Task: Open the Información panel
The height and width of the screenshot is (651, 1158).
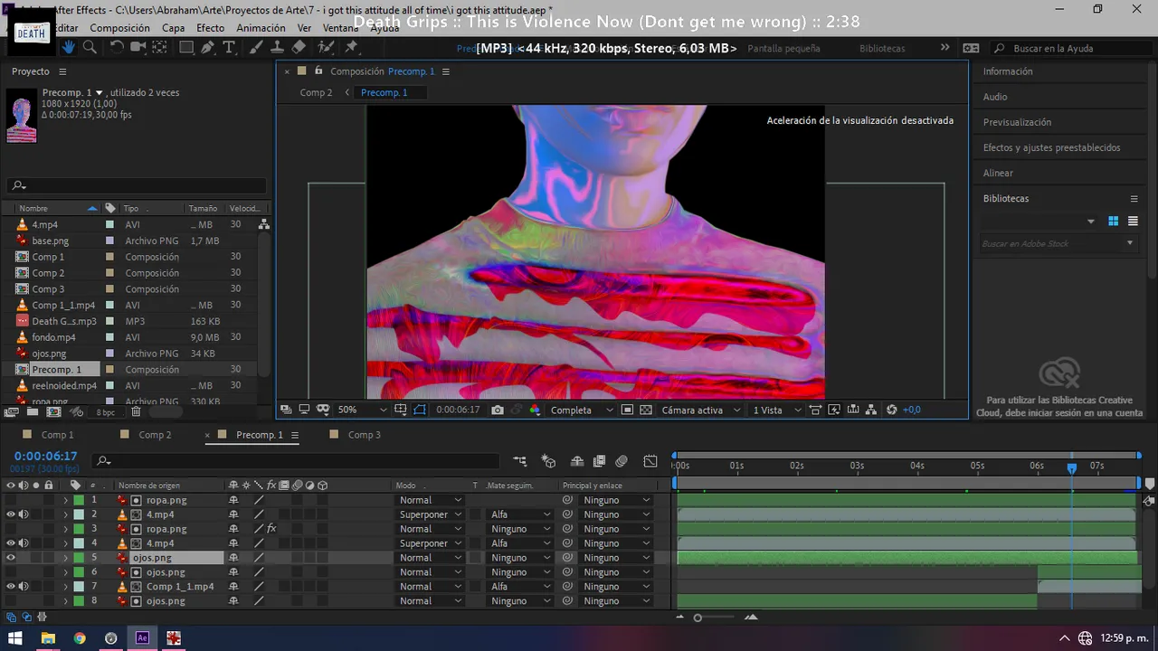Action: 1008,71
